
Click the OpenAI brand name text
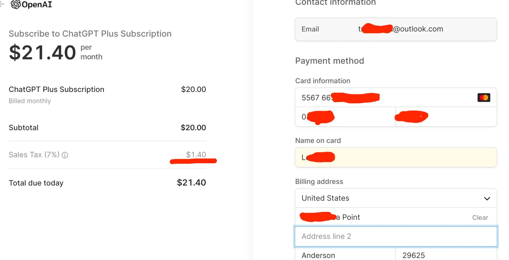click(37, 5)
